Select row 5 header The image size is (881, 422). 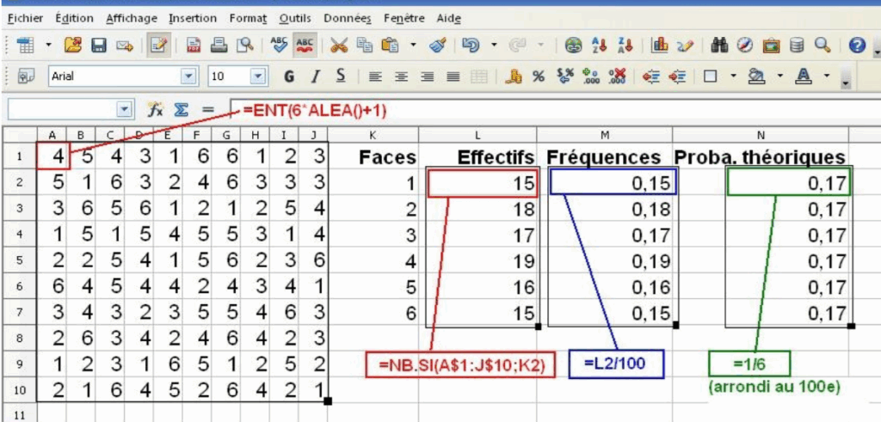(17, 260)
